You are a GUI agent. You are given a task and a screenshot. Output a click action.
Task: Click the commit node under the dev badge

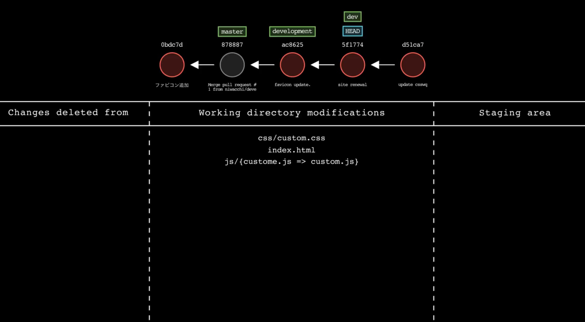coord(352,64)
